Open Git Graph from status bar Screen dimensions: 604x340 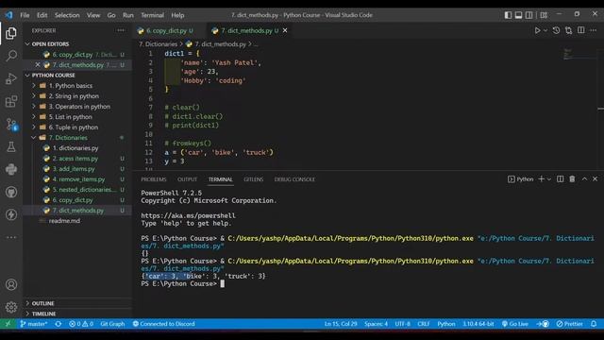point(112,324)
